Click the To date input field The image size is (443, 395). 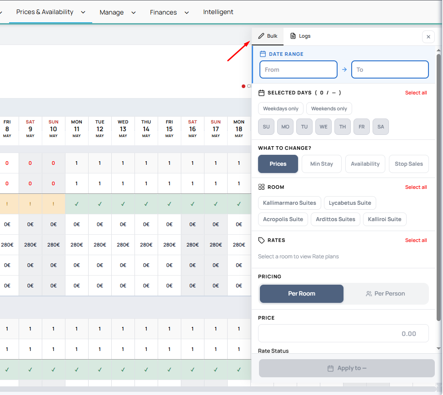[x=390, y=69]
